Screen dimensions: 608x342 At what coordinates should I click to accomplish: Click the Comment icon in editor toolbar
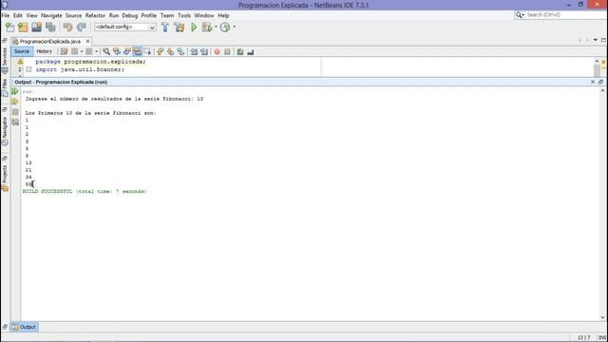(240, 51)
